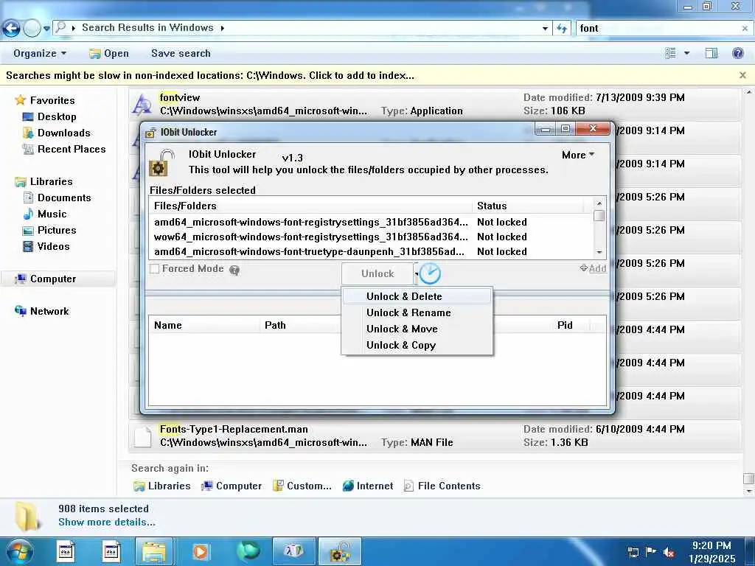The image size is (755, 566).
Task: Click the Explorer Forward button
Action: 32,29
